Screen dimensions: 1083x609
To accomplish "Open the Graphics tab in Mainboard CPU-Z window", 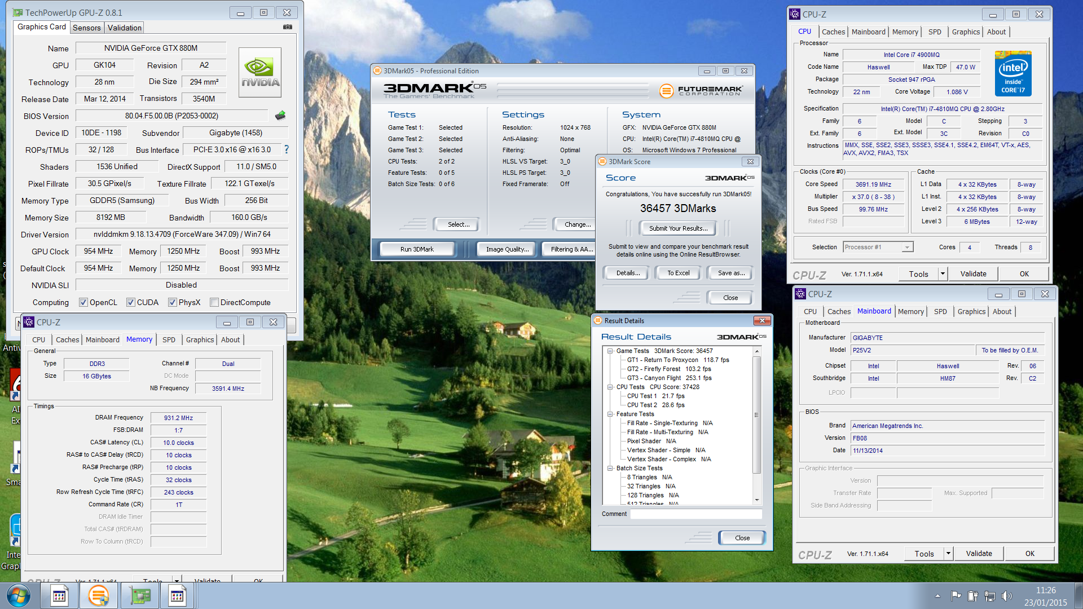I will point(971,312).
